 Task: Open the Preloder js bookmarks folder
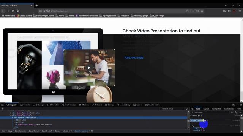[x=123, y=16]
